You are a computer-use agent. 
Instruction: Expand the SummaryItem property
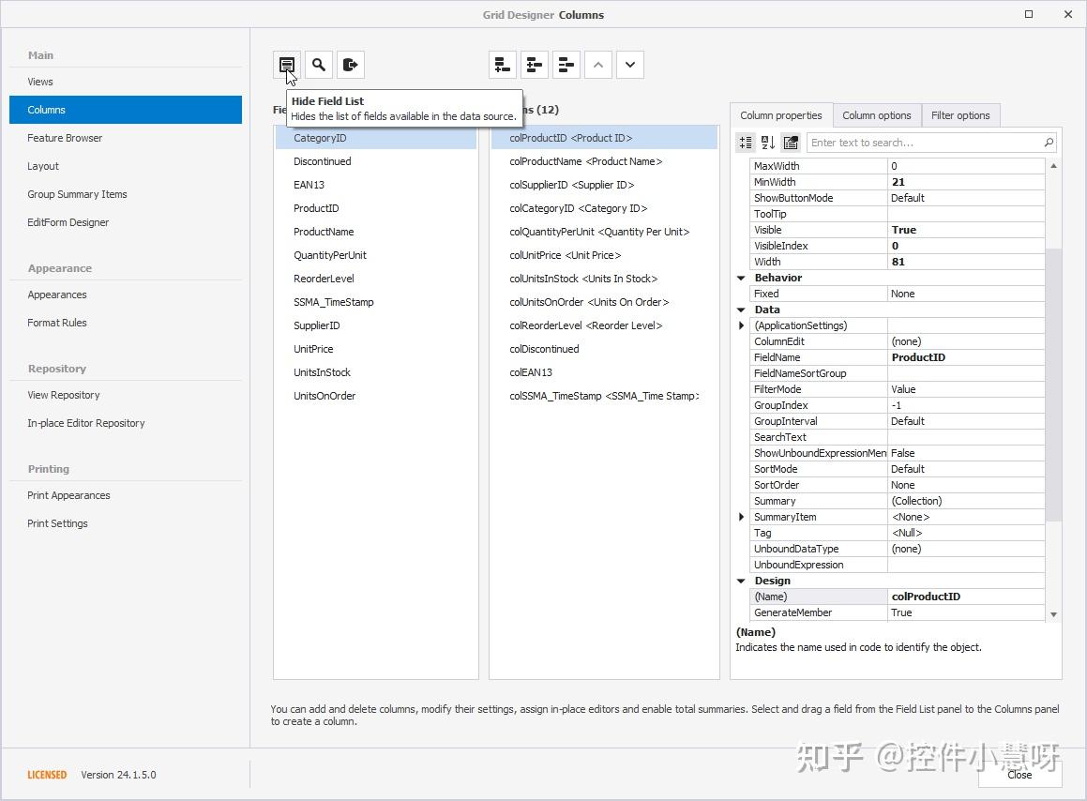(741, 516)
